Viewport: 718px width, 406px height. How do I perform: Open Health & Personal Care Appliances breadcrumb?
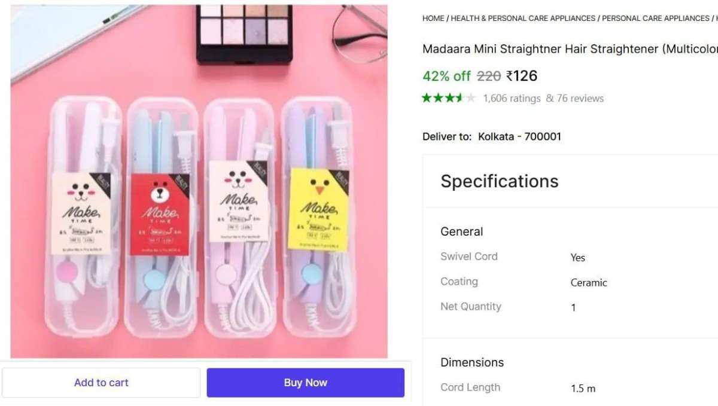click(x=523, y=19)
